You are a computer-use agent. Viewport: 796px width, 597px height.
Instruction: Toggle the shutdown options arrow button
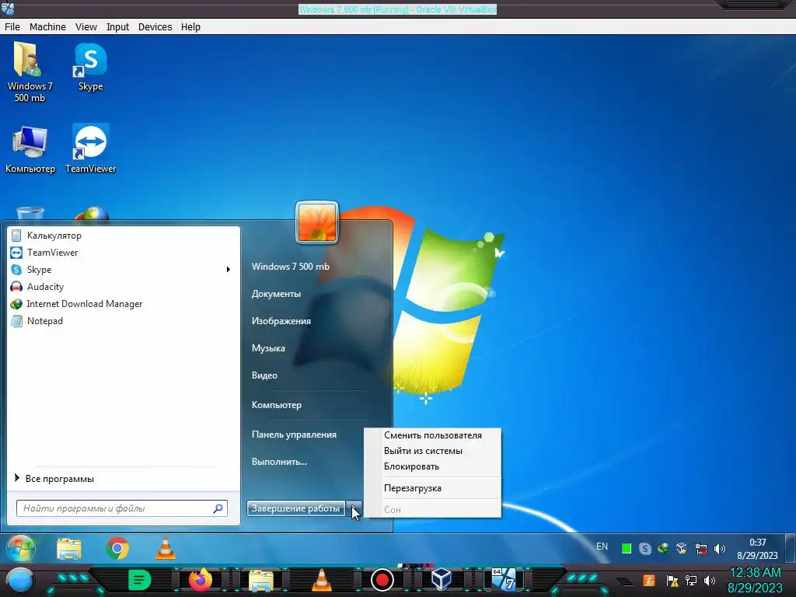pos(354,508)
